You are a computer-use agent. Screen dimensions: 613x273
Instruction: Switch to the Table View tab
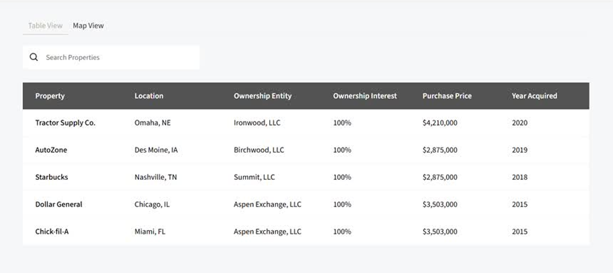(x=45, y=26)
